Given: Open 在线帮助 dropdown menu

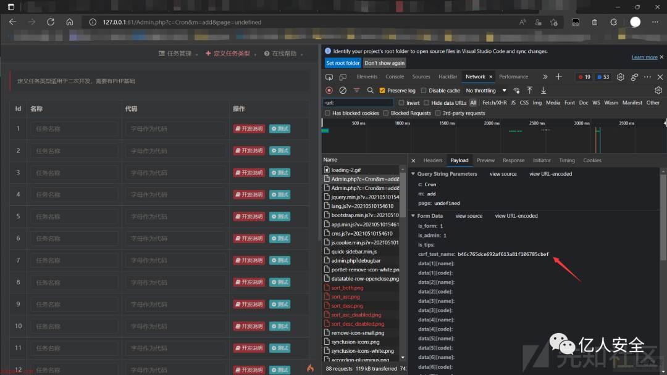Looking at the screenshot, I should pos(283,54).
